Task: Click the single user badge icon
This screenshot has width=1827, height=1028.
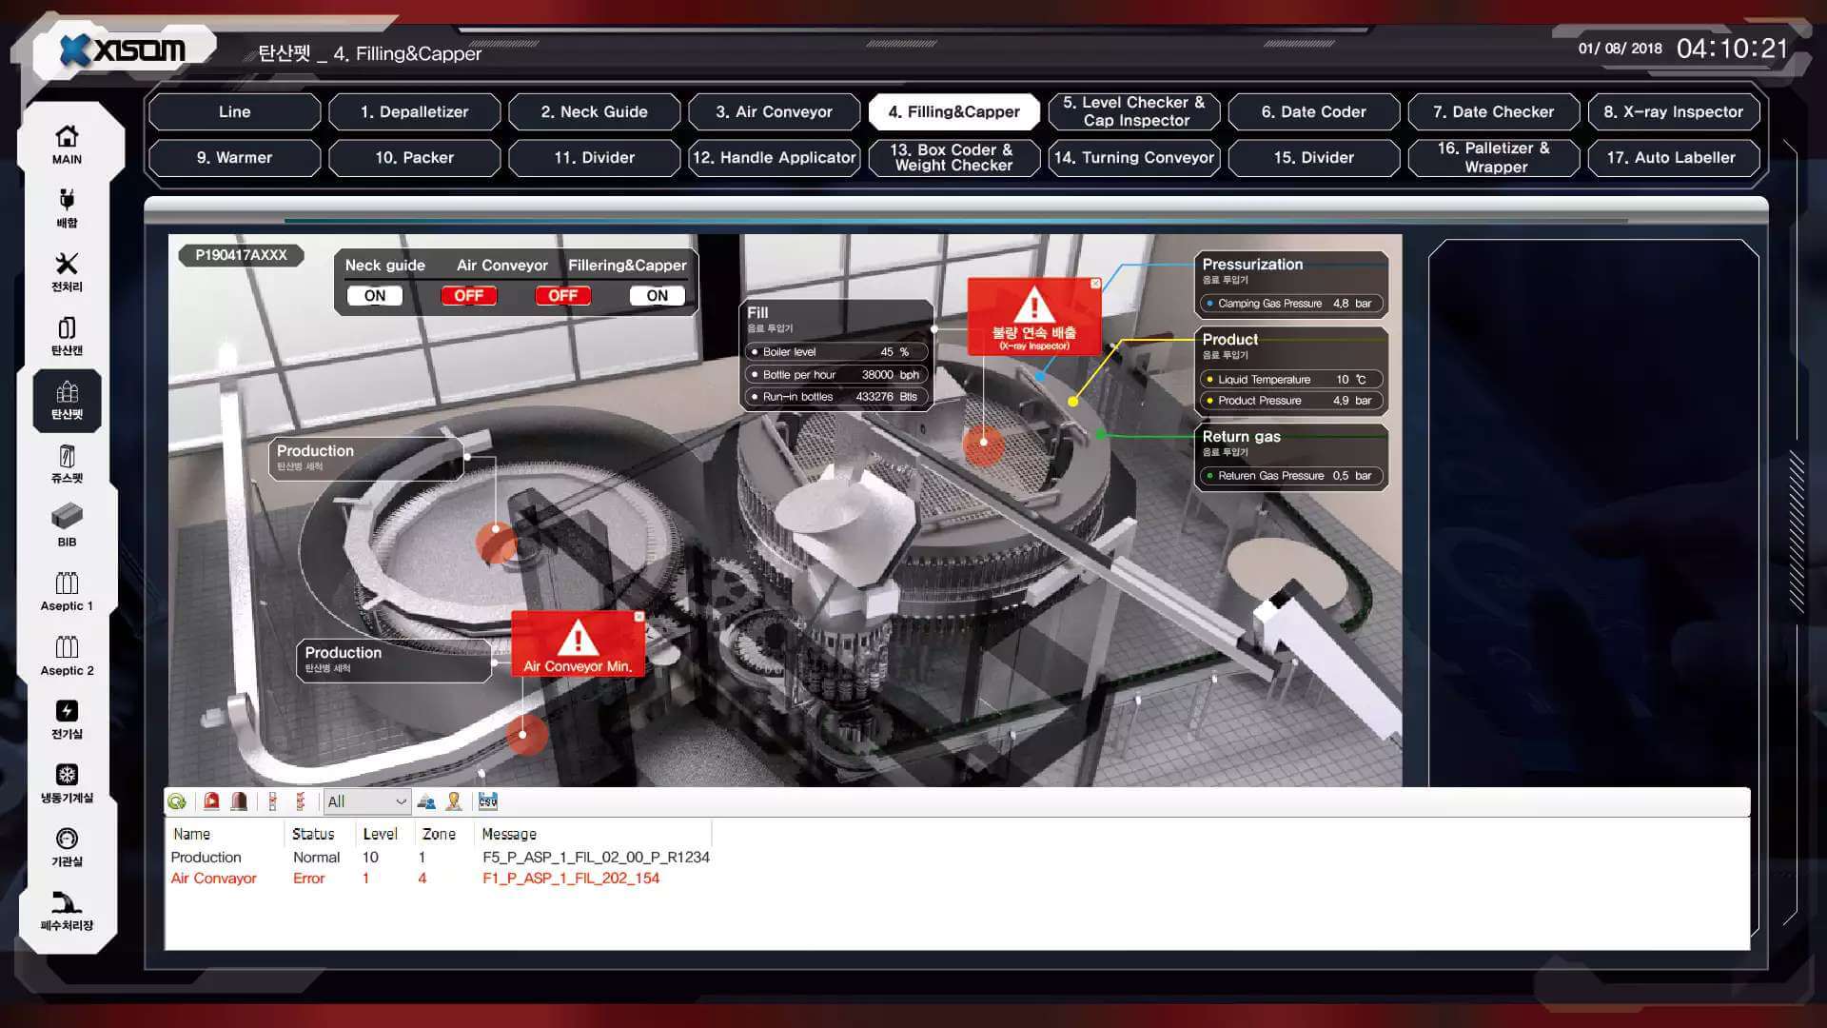Action: point(454,801)
